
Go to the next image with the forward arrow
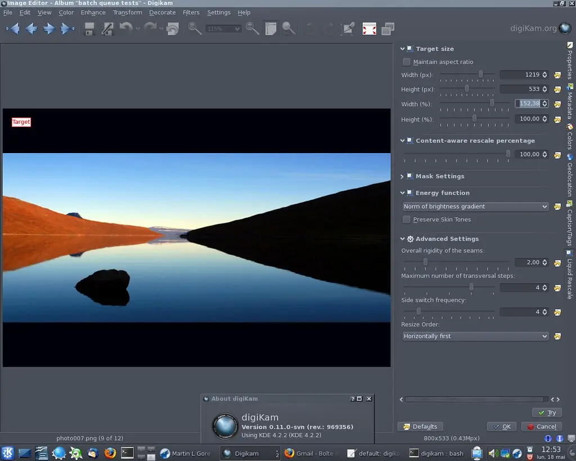tap(49, 28)
